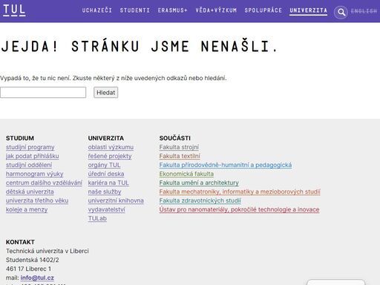380x285 pixels.
Task: Open univerzita třetího věku link
Action: coord(37,200)
